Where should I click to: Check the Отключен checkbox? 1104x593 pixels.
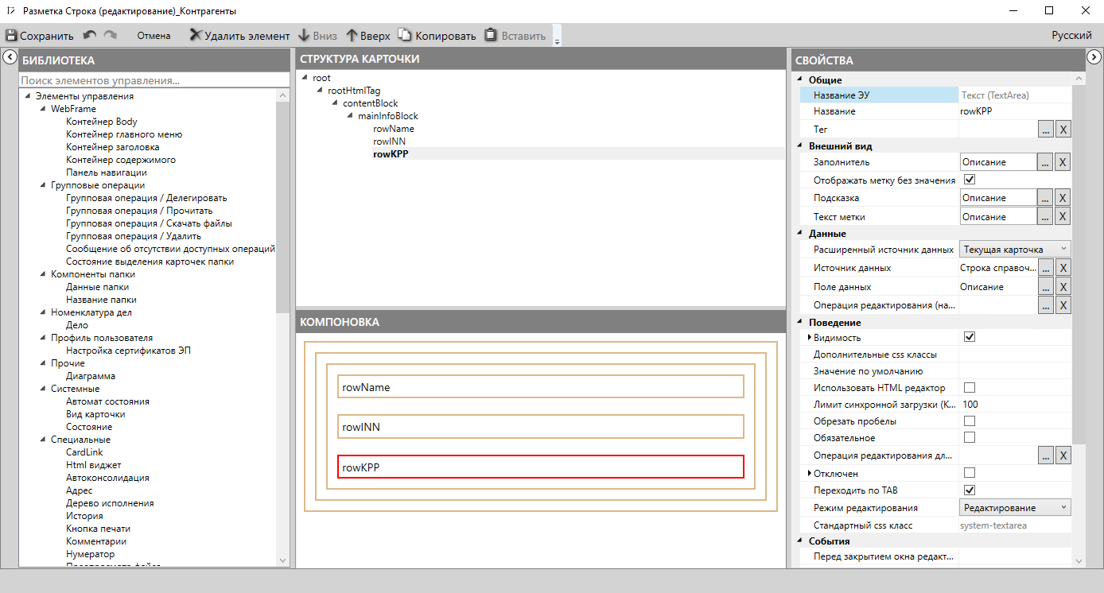point(970,473)
